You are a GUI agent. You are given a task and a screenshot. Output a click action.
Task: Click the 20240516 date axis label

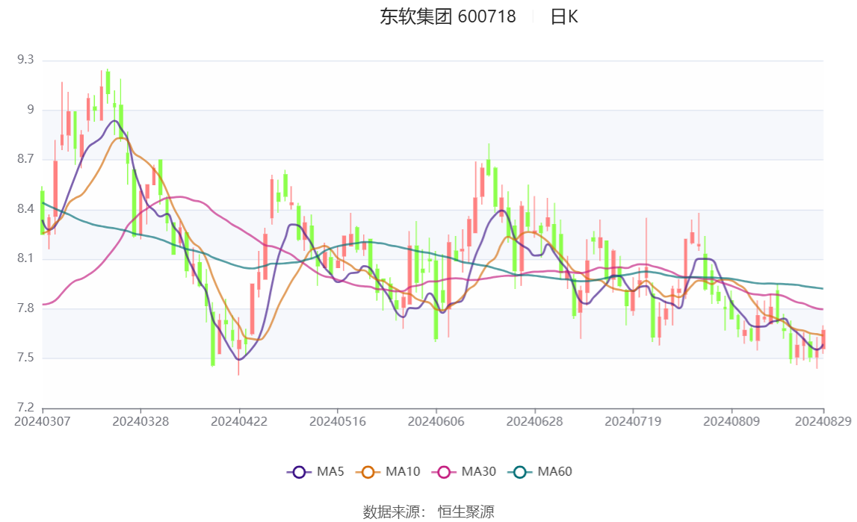click(337, 421)
